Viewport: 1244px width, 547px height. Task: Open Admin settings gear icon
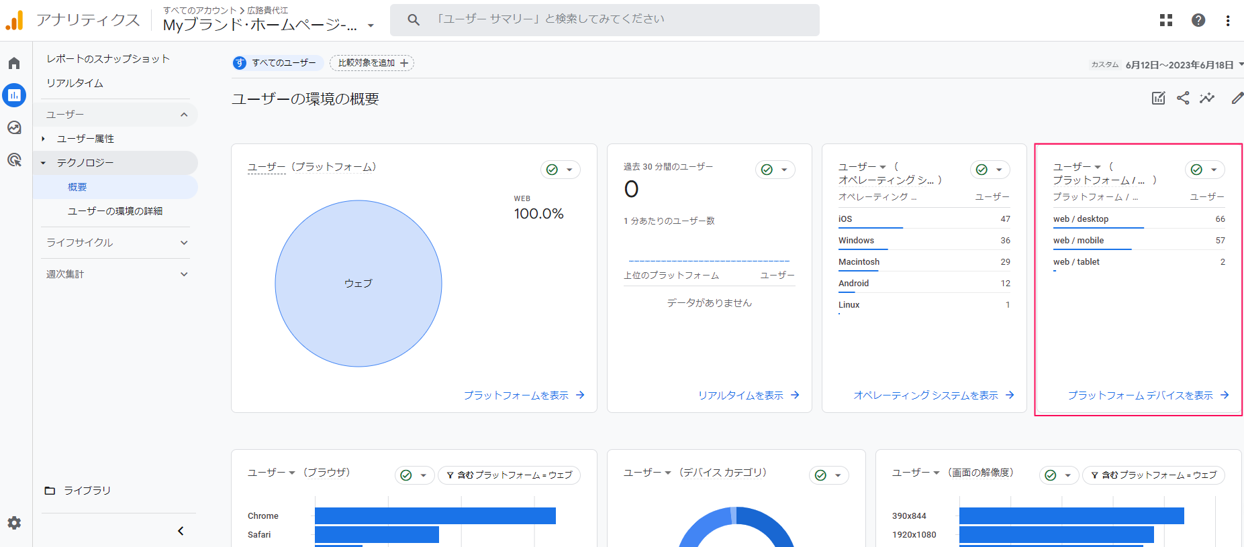pyautogui.click(x=14, y=523)
